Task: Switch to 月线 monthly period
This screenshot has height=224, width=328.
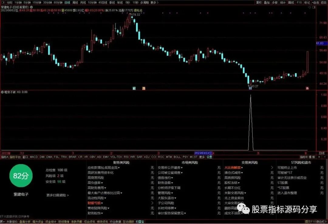Action: pyautogui.click(x=83, y=2)
